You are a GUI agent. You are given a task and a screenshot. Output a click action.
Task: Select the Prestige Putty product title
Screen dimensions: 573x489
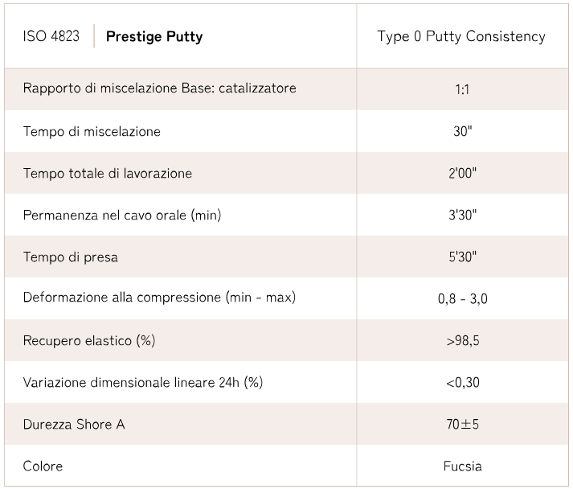pyautogui.click(x=154, y=36)
